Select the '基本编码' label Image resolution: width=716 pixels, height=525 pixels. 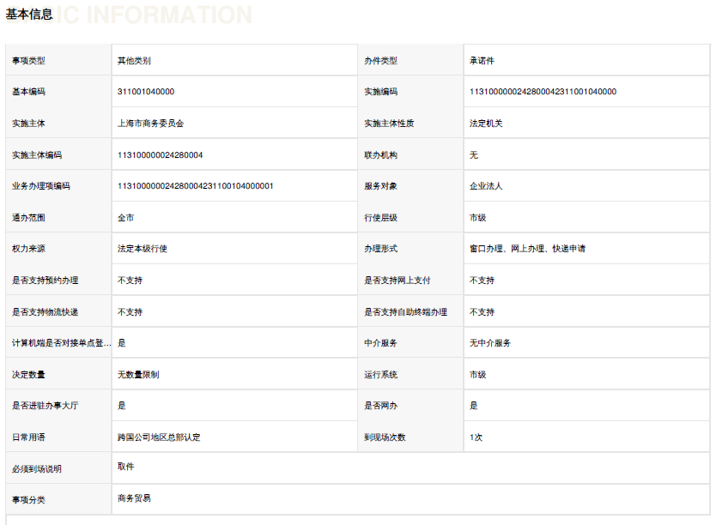tap(28, 92)
